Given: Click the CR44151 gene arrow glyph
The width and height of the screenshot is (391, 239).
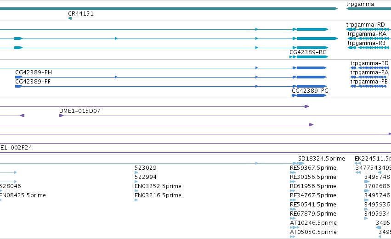Looking at the screenshot, I should [x=70, y=18].
